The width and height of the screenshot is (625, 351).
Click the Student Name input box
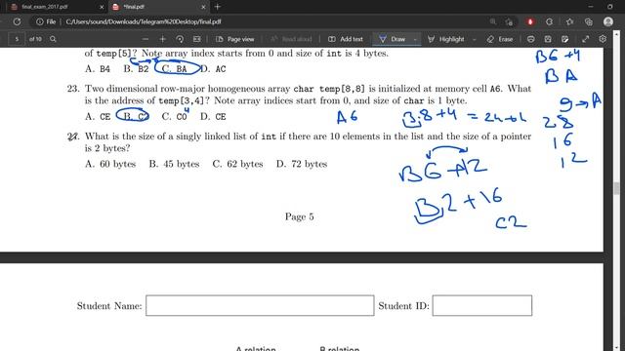point(260,305)
